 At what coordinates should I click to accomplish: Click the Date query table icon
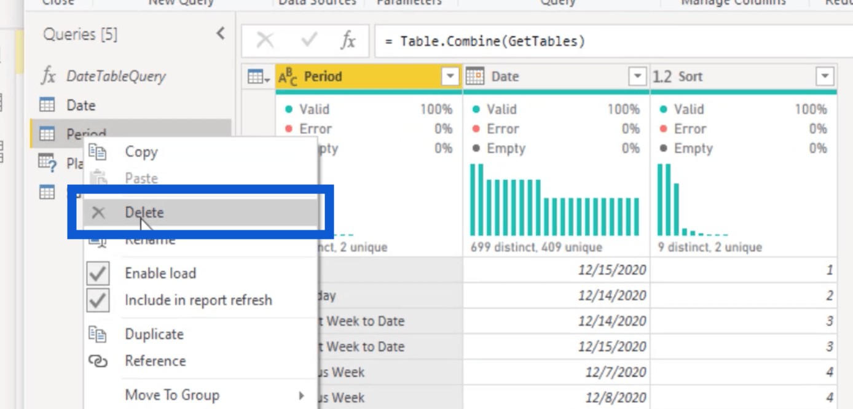pos(47,105)
